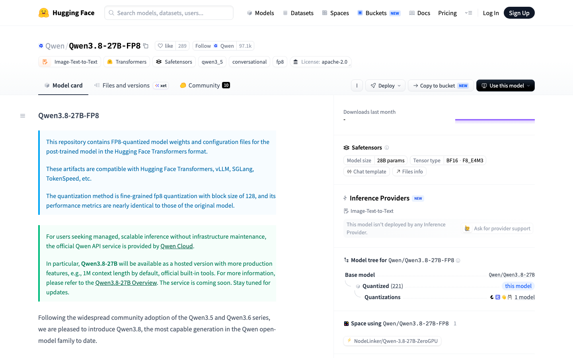This screenshot has height=358, width=573.
Task: Open the three-dot more options menu
Action: click(357, 86)
